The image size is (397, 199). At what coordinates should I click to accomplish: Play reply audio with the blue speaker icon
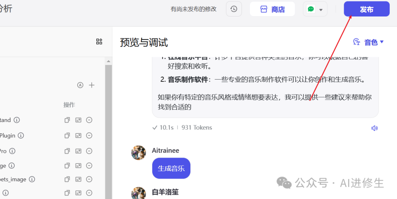click(x=374, y=128)
